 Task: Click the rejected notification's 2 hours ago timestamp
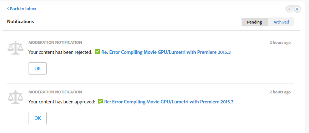pyautogui.click(x=280, y=42)
